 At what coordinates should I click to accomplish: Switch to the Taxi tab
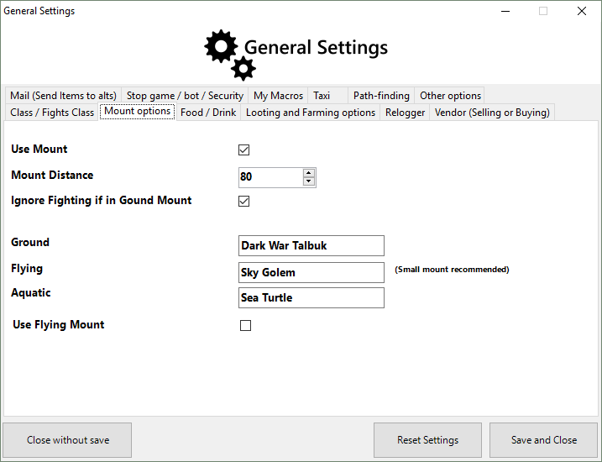click(322, 96)
